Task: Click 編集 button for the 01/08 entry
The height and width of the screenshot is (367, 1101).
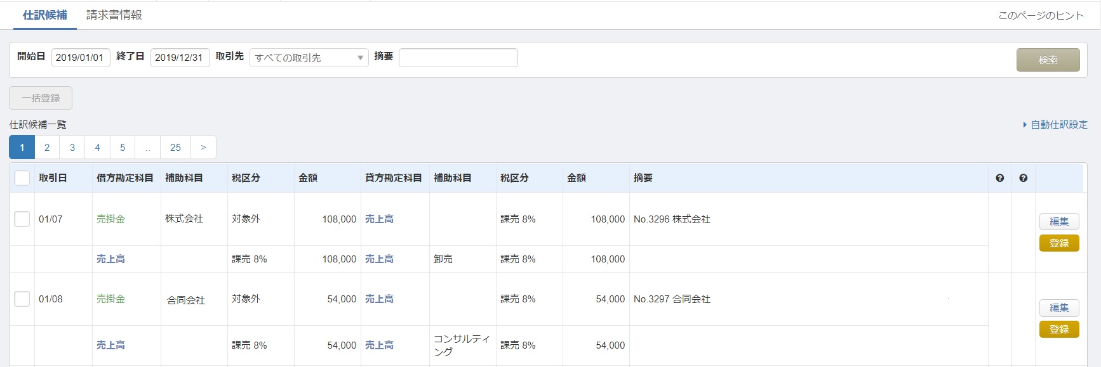Action: click(x=1058, y=307)
